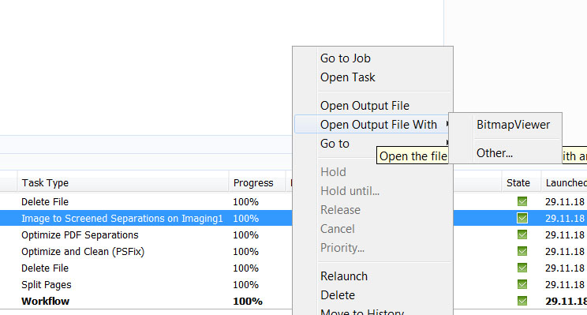This screenshot has width=587, height=315.
Task: Click state icon for Optimize and Clean (PSFix)
Action: coord(522,251)
